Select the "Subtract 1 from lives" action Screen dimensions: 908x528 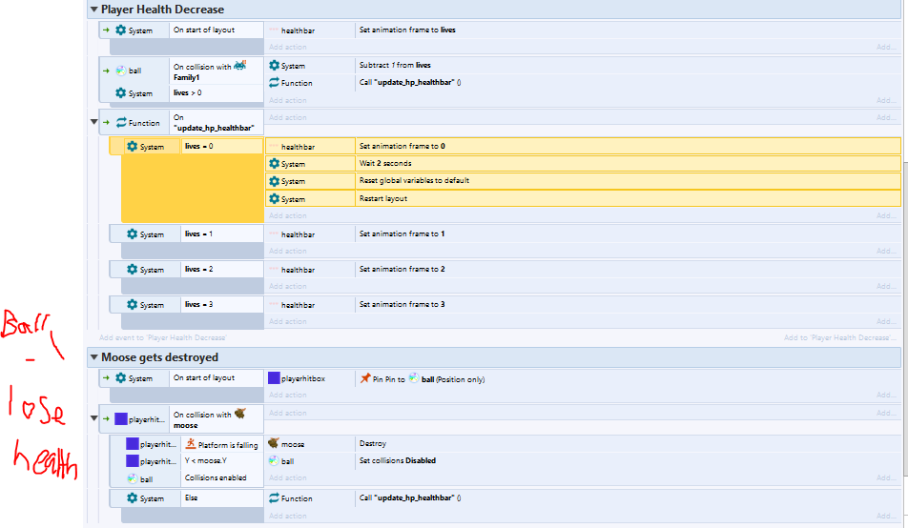pos(395,66)
